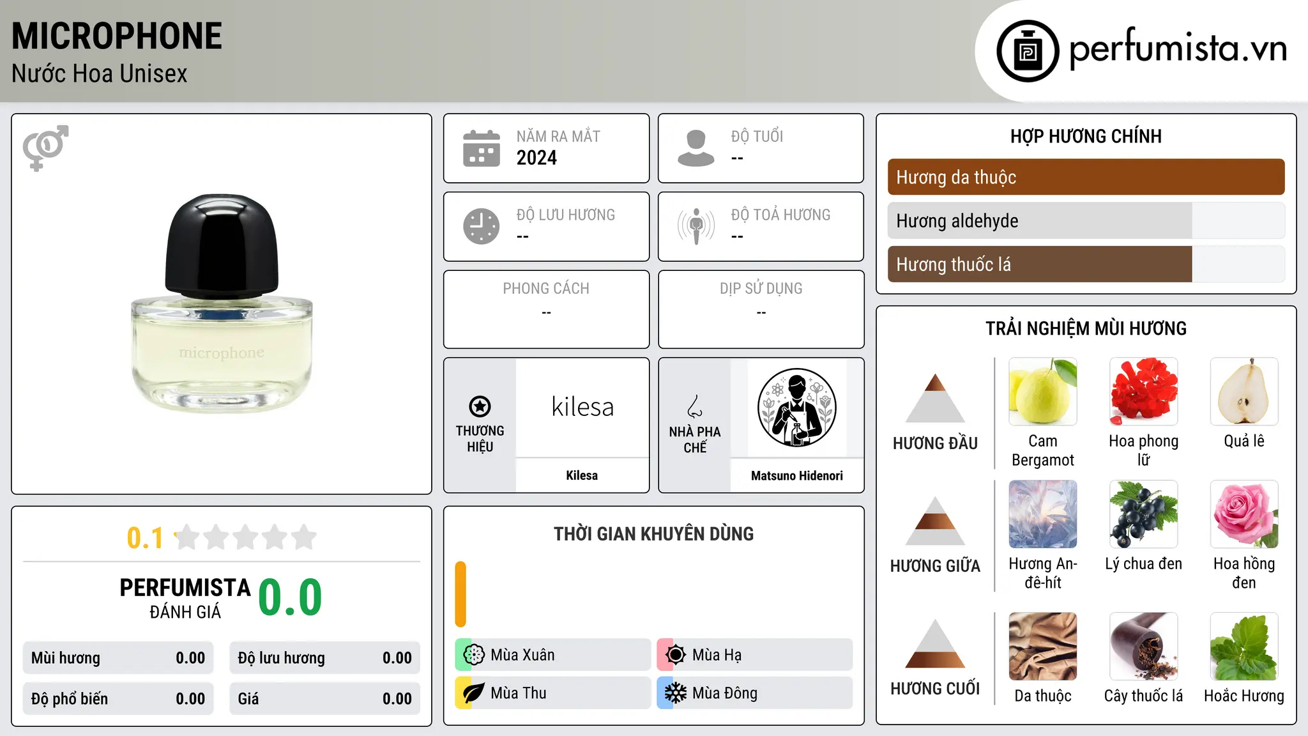This screenshot has width=1308, height=736.
Task: Select the Hương aldehyde accord bar
Action: (x=1086, y=220)
